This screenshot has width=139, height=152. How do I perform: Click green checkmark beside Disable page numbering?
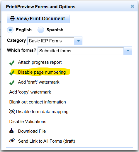click(12, 72)
